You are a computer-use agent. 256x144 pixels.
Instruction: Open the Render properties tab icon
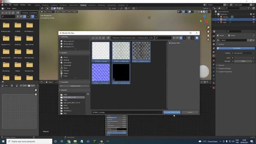[x=214, y=40]
